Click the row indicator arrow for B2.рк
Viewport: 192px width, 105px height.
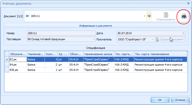pos(7,59)
